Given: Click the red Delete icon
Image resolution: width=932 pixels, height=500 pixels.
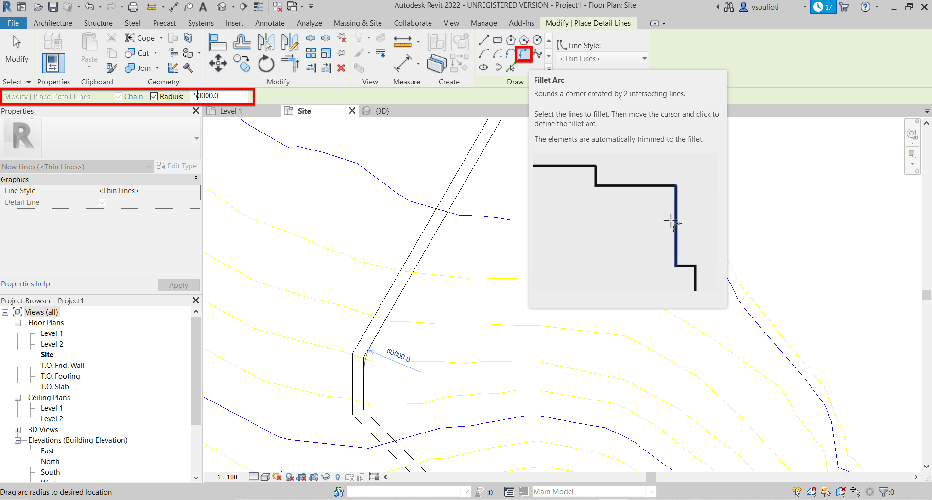Looking at the screenshot, I should coord(341,68).
